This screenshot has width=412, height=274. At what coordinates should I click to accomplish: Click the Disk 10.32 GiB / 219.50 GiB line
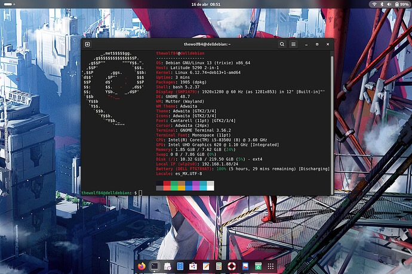[209, 159]
